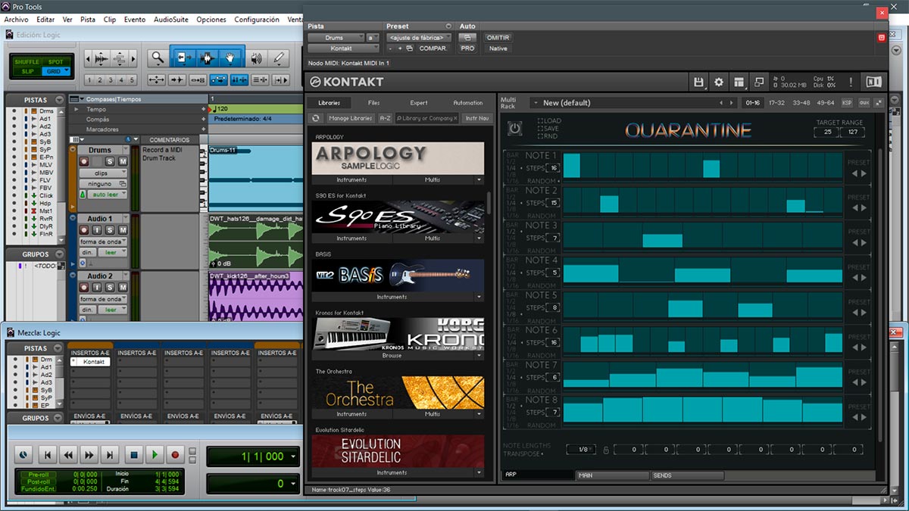Select the Zoomer magnifying glass tool
This screenshot has height=511, width=909.
click(x=158, y=58)
